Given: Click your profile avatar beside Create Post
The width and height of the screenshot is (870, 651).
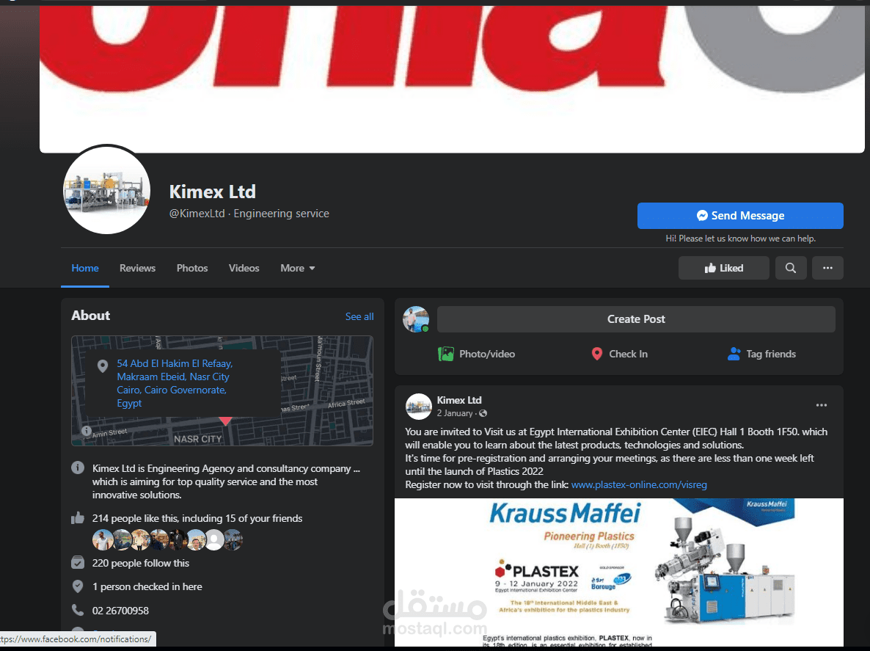Looking at the screenshot, I should click(416, 319).
